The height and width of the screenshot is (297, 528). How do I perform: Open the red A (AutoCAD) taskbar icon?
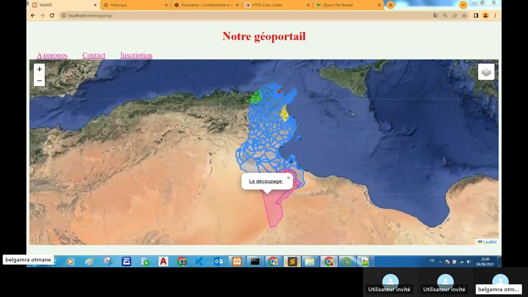(x=163, y=262)
